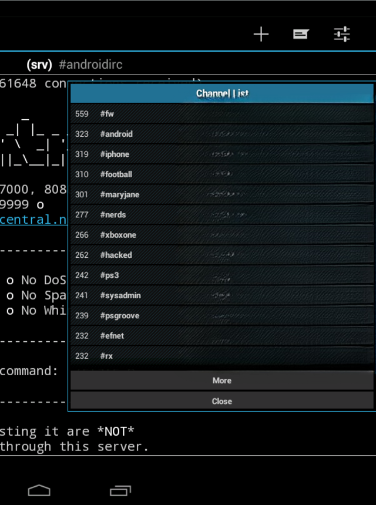376x505 pixels.
Task: Tap the #xboxone channel entry
Action: 221,235
